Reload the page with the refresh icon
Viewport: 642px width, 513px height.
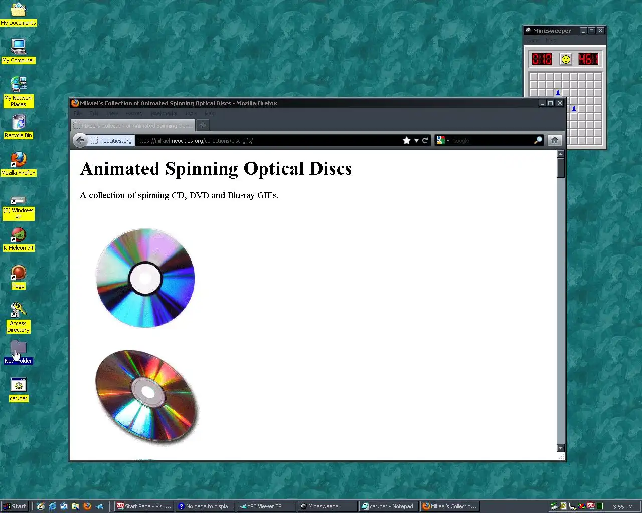425,141
